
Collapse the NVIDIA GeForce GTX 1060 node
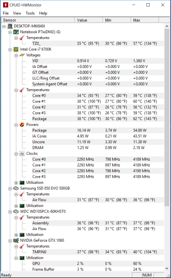click(x=10, y=241)
